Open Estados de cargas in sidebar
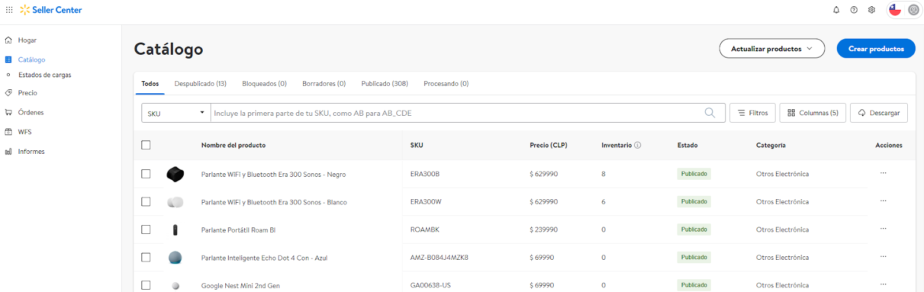The height and width of the screenshot is (292, 924). pyautogui.click(x=45, y=75)
